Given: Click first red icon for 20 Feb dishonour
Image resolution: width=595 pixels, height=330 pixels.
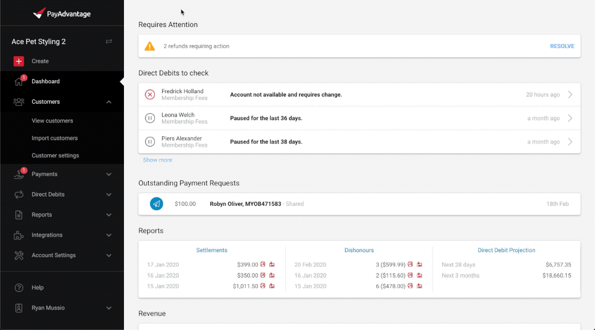Looking at the screenshot, I should [x=410, y=264].
